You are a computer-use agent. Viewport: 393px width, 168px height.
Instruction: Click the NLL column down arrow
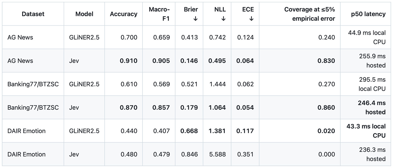click(x=223, y=19)
